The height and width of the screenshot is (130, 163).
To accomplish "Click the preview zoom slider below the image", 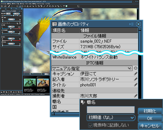I will pos(33,74).
